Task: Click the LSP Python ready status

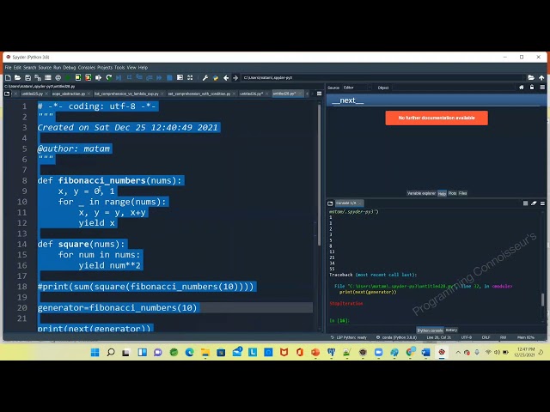Action: tap(349, 337)
